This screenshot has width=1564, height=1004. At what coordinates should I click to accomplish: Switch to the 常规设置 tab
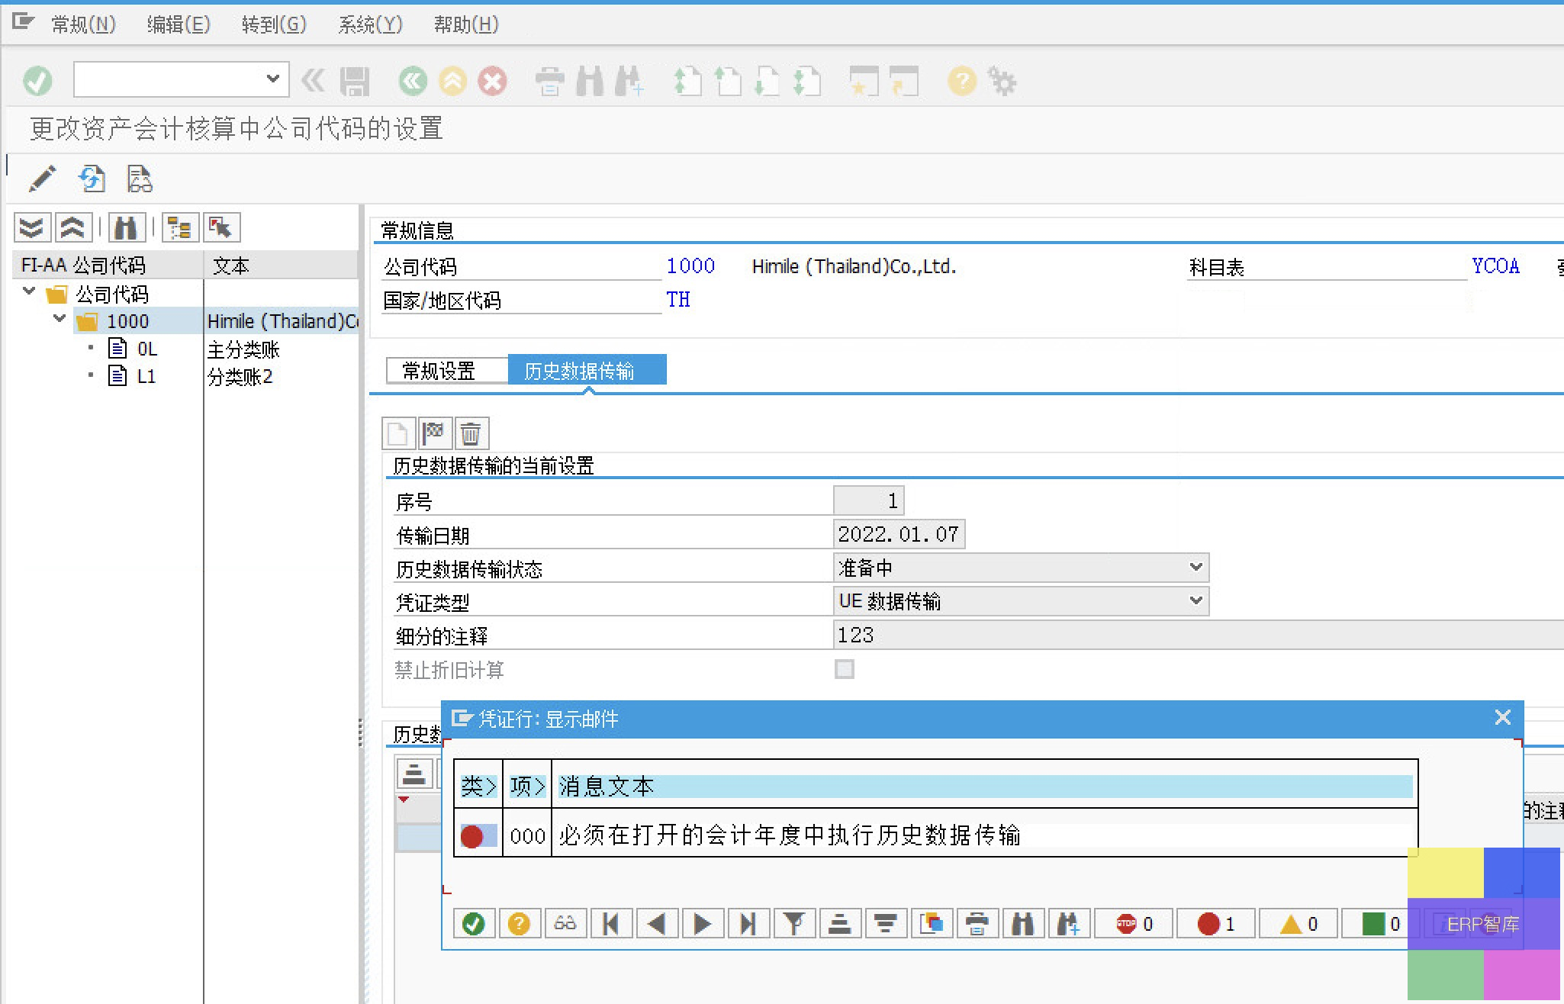click(x=446, y=371)
